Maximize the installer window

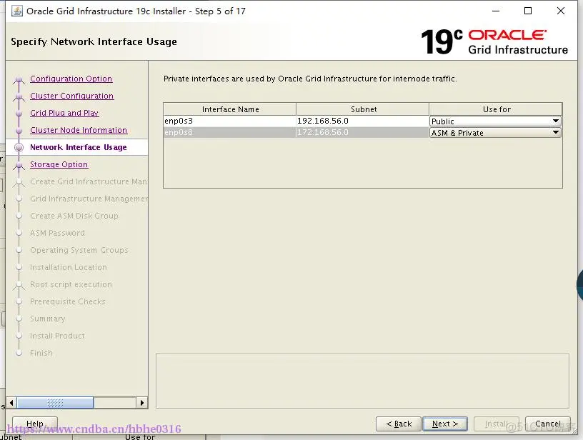[527, 11]
